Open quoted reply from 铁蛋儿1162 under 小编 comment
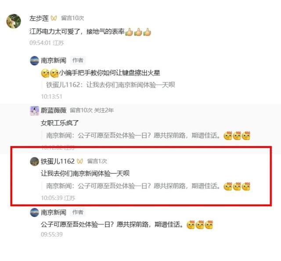Image resolution: width=281 pixels, height=261 pixels. 110,85
